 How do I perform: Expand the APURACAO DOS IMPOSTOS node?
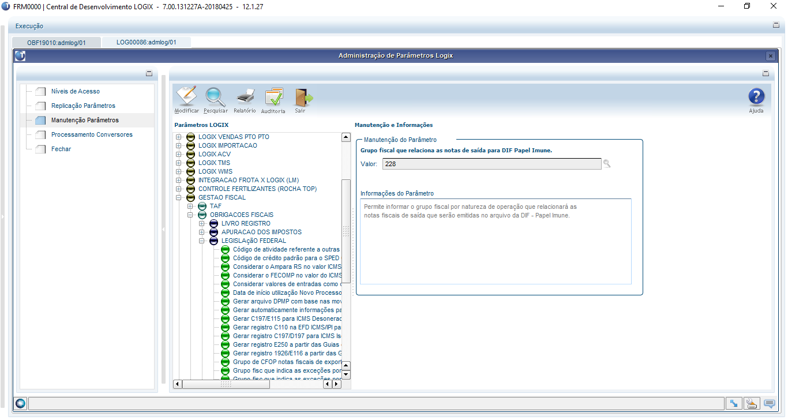pyautogui.click(x=202, y=232)
